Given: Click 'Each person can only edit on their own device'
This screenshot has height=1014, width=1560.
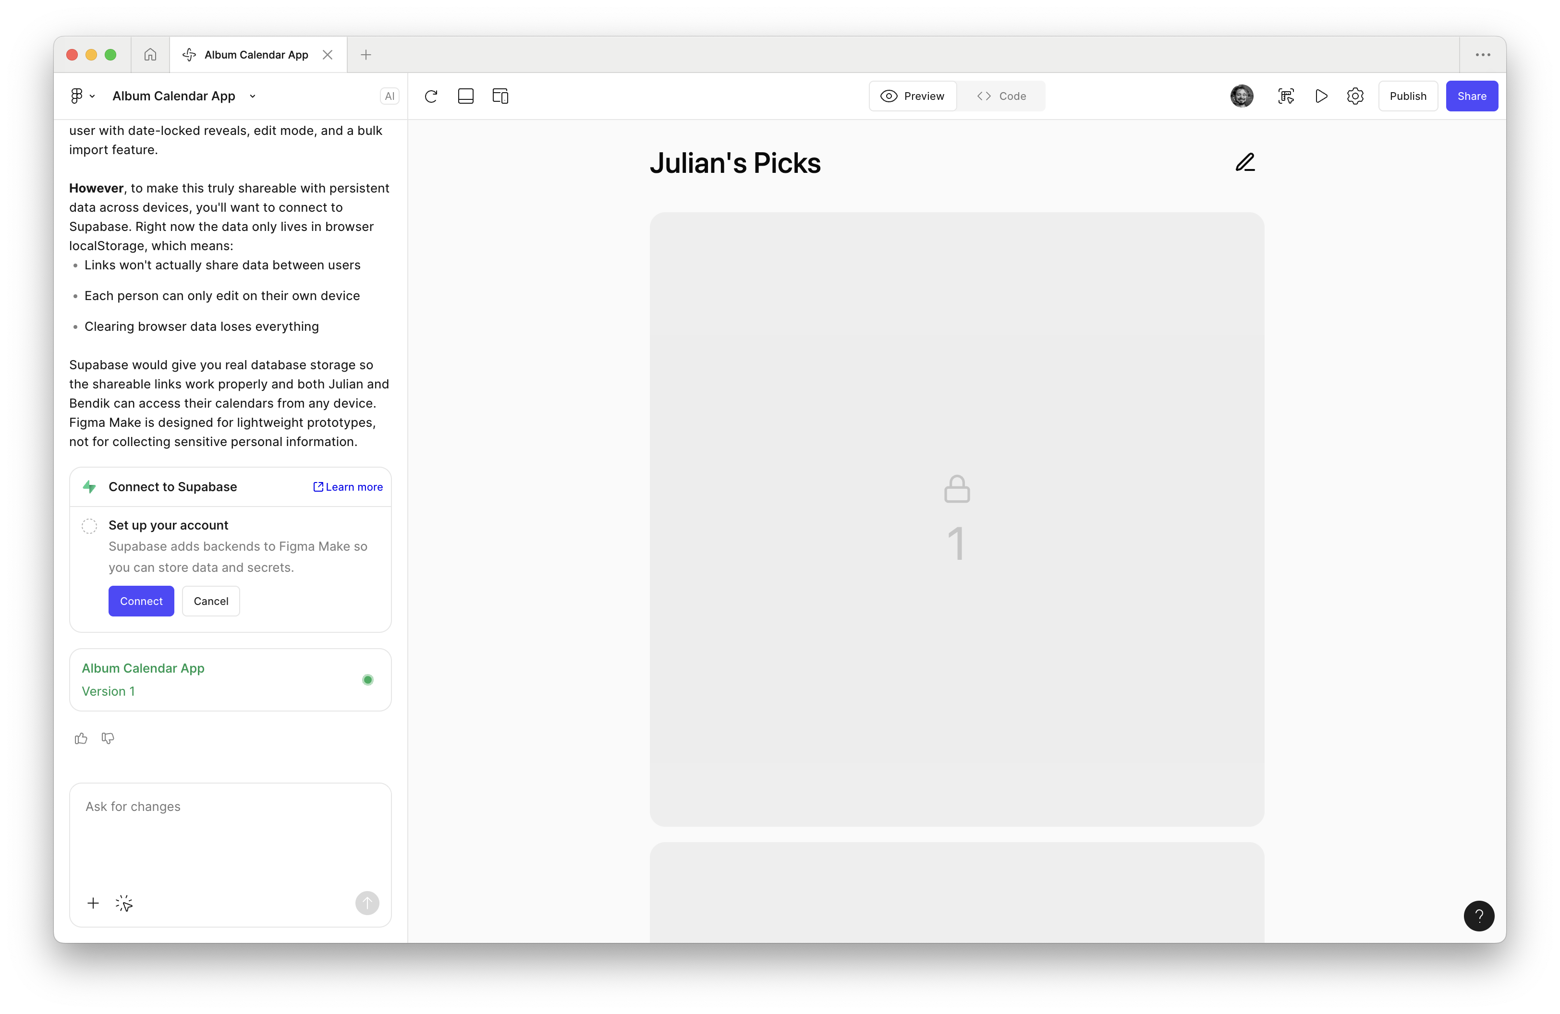Looking at the screenshot, I should coord(221,295).
